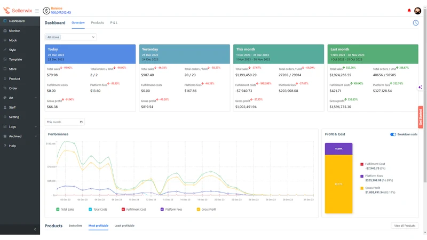This screenshot has height=240, width=427.
Task: Click the Style sidebar icon
Action: tap(5, 50)
